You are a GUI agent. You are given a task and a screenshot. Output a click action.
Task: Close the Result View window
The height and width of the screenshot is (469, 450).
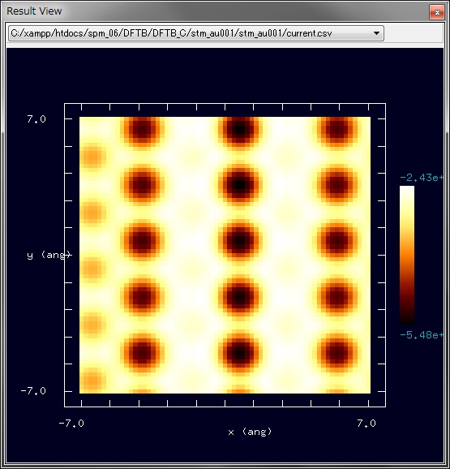(x=437, y=12)
